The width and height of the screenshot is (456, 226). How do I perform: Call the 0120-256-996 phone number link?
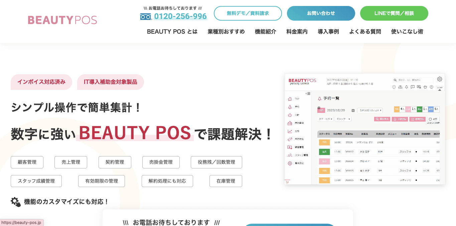[x=180, y=16]
